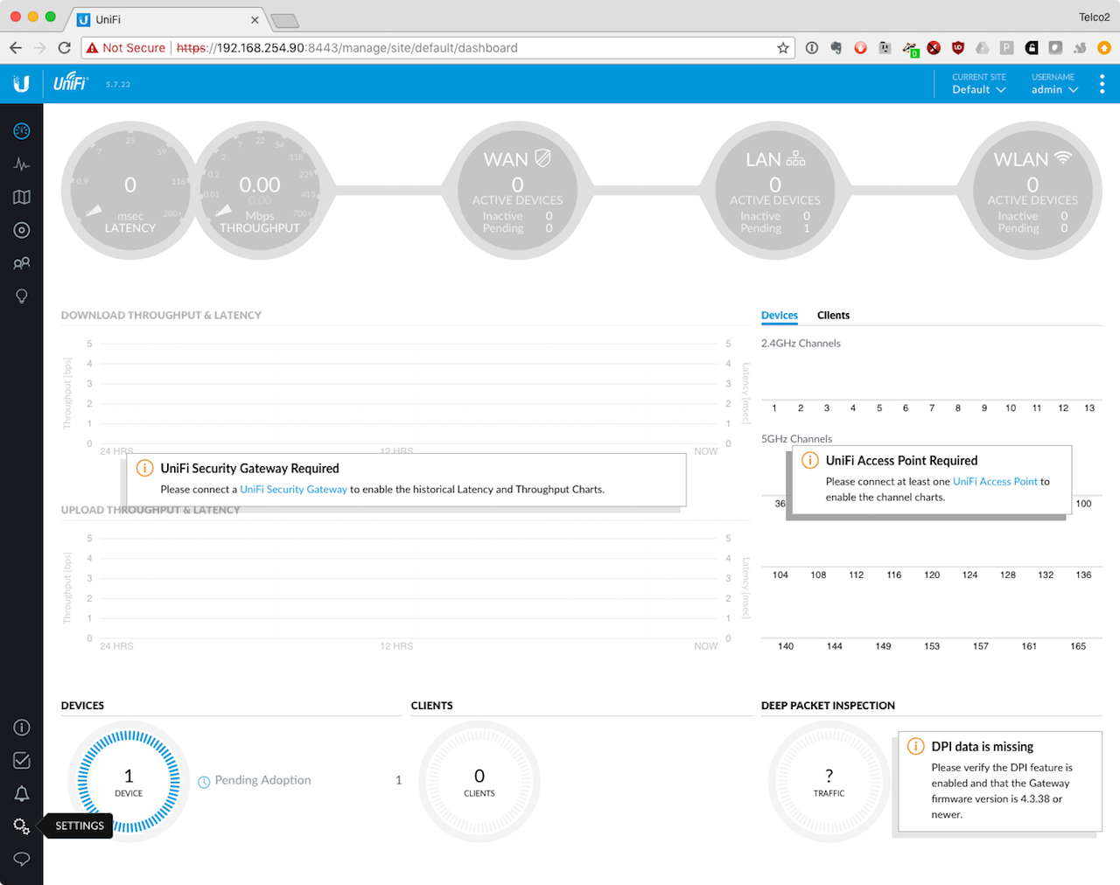The width and height of the screenshot is (1120, 885).
Task: Open Insights via the lightbulb icon
Action: point(21,296)
